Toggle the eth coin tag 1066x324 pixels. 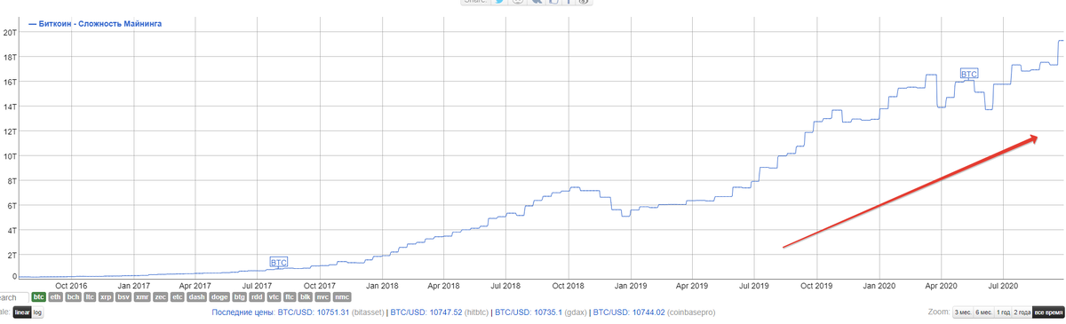(x=56, y=297)
